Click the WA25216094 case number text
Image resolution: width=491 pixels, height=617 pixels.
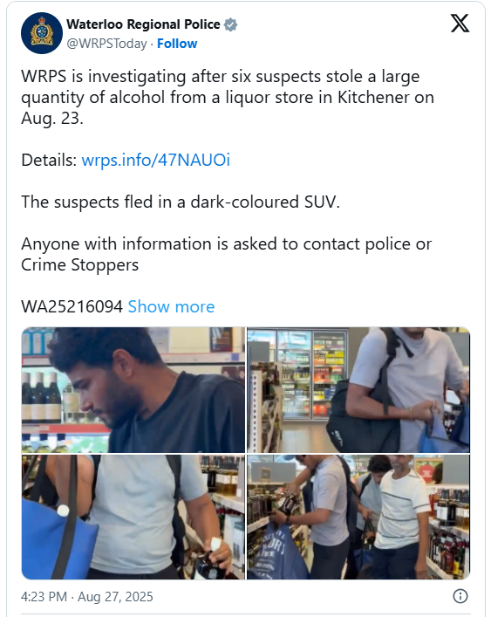click(x=72, y=306)
